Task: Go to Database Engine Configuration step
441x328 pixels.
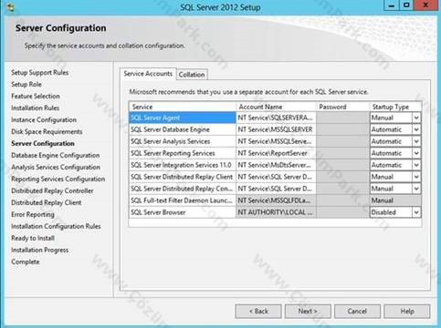Action: point(56,155)
